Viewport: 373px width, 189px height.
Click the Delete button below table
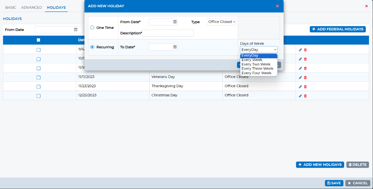(357, 165)
